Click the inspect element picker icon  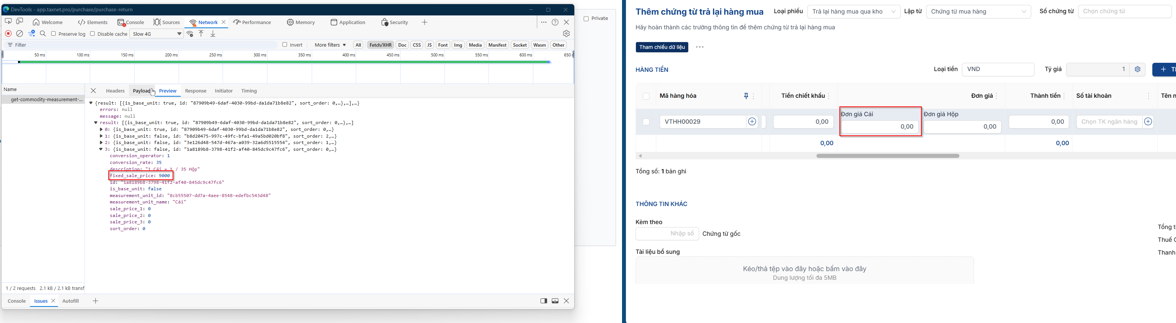8,21
